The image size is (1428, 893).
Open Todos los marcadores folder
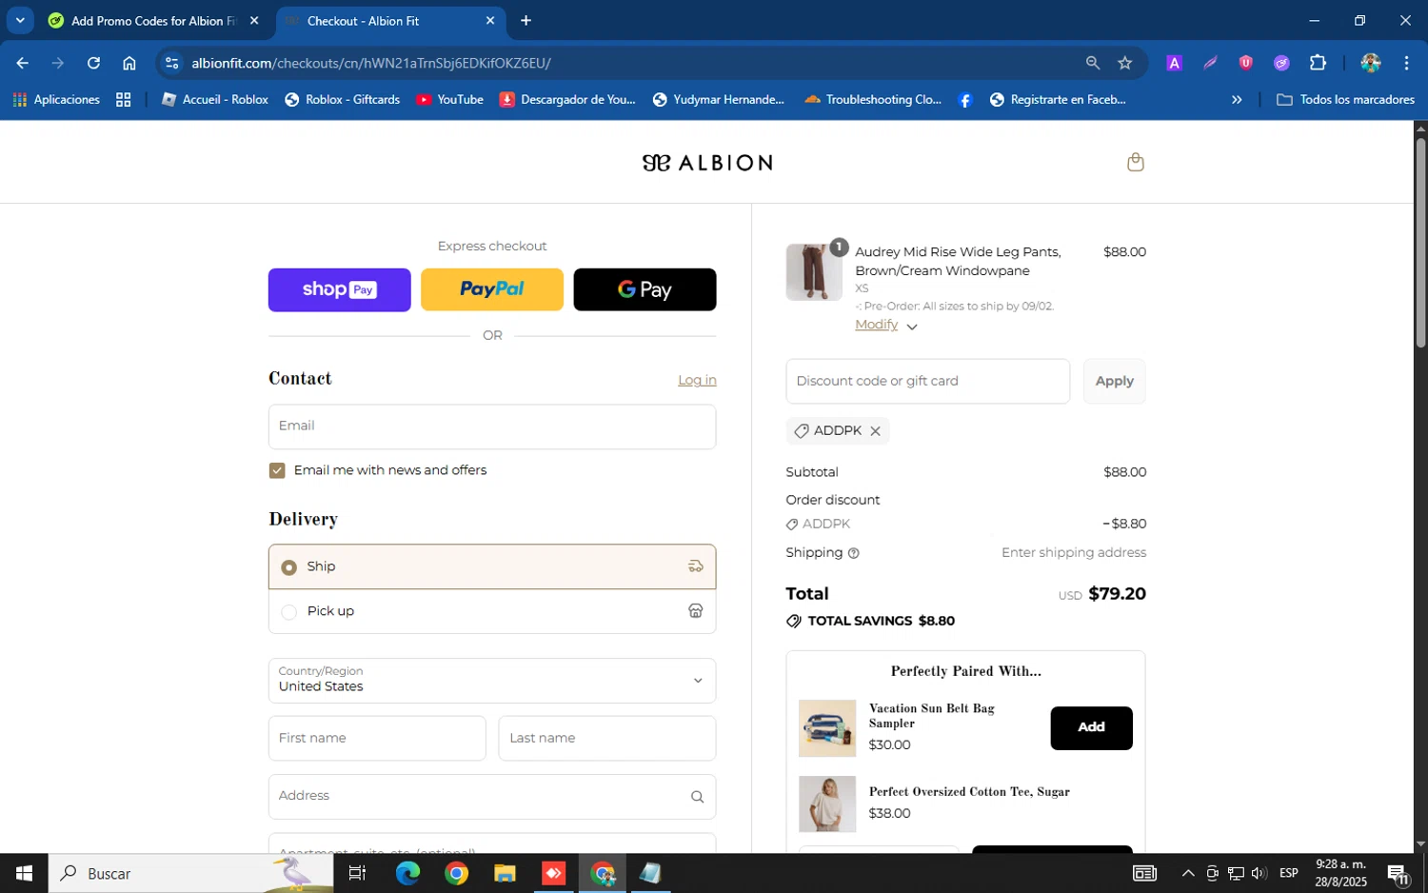pos(1345,100)
